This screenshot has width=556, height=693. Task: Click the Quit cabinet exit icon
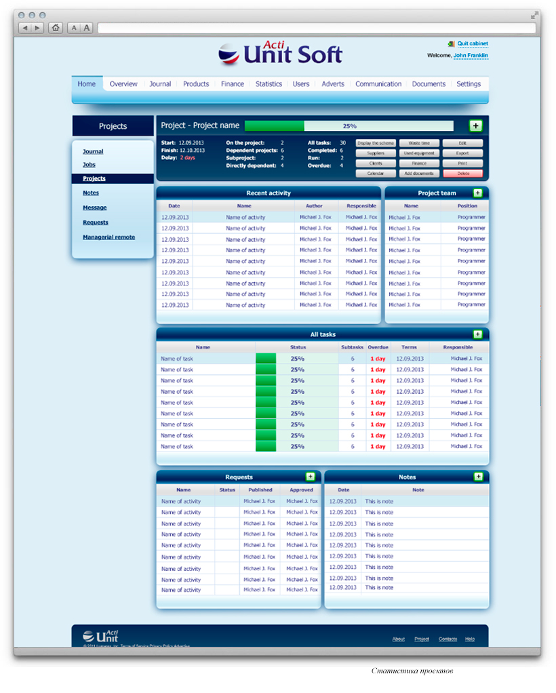click(x=452, y=44)
